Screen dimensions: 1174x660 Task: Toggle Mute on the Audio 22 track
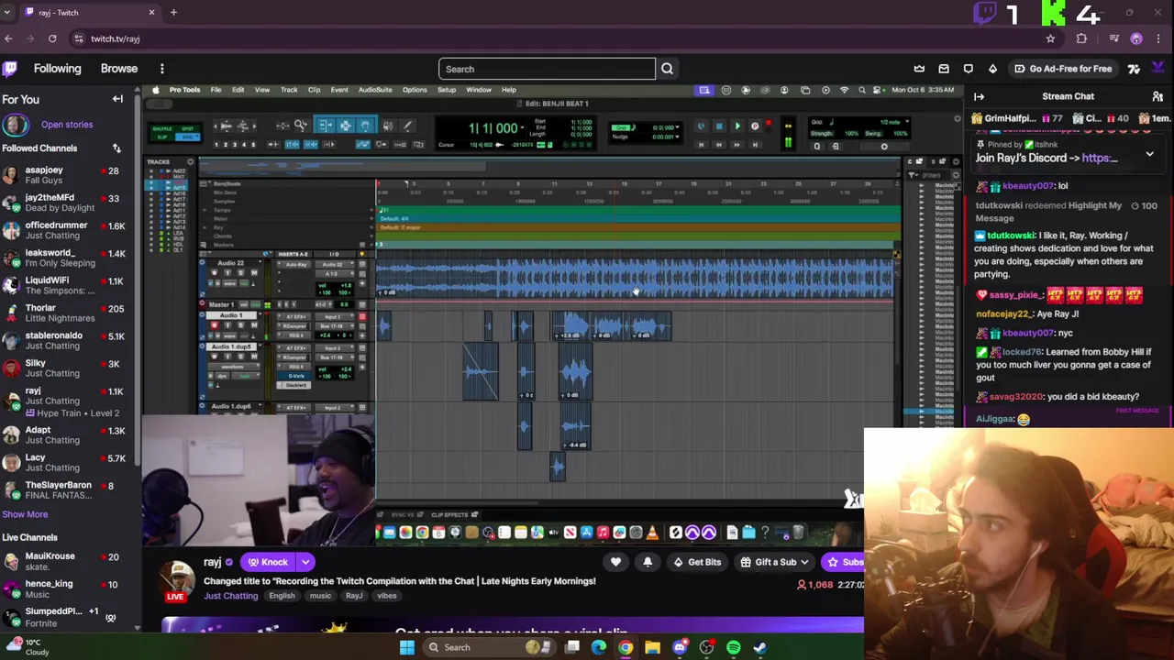[x=254, y=272]
